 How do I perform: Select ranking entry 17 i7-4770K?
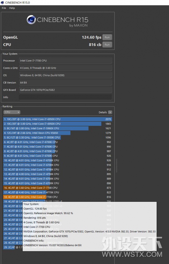57,192
